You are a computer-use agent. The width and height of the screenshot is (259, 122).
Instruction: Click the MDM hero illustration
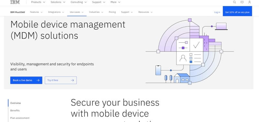tap(190, 51)
